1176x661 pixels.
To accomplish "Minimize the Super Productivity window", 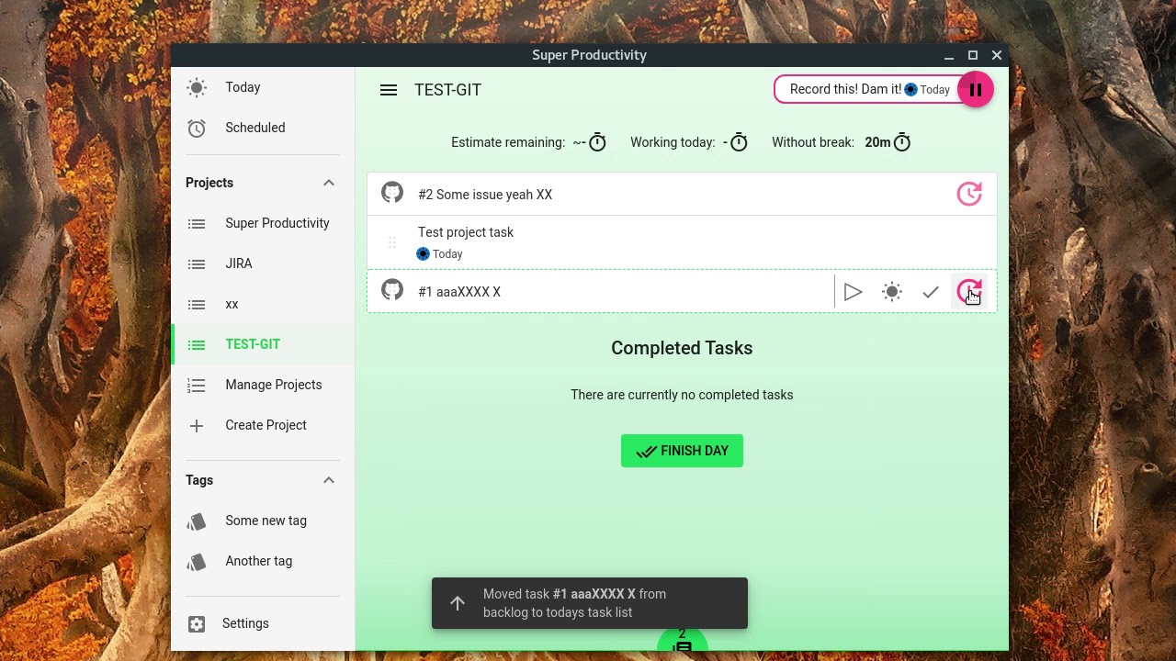I will [949, 55].
